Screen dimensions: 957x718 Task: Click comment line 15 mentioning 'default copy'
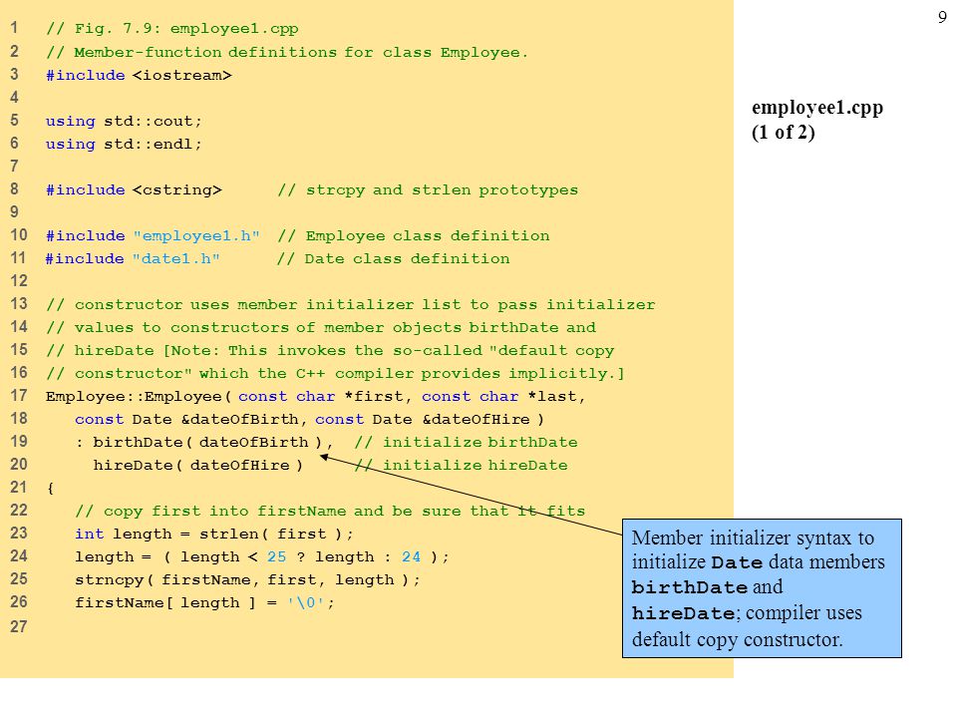(x=330, y=350)
